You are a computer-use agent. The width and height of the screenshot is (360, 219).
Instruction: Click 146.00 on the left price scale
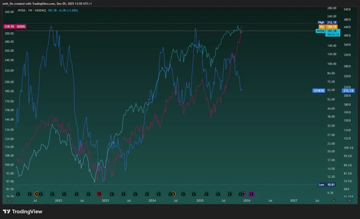(10, 120)
